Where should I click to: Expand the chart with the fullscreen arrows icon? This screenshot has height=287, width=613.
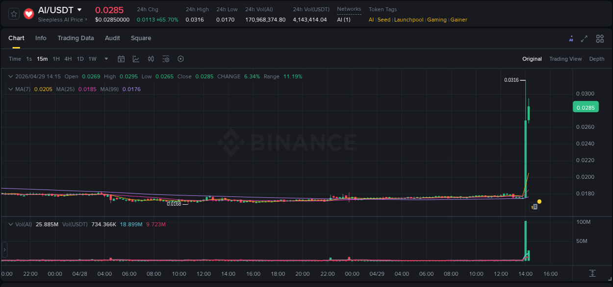[585, 38]
